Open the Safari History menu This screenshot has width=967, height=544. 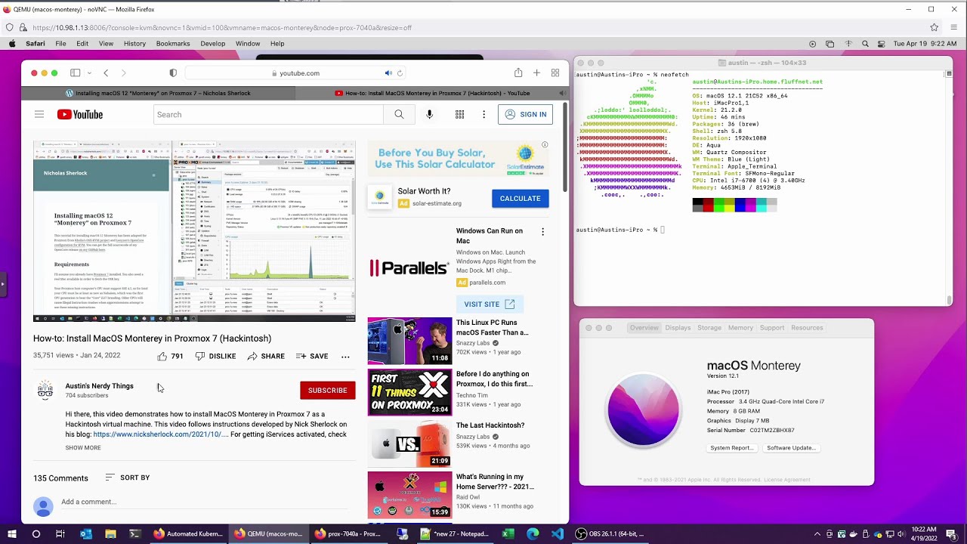click(134, 44)
